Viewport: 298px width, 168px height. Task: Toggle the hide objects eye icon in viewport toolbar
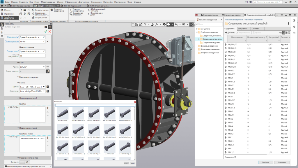pyautogui.click(x=176, y=24)
